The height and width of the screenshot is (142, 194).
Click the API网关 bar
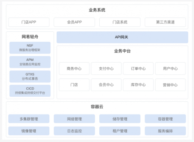pos(122,37)
